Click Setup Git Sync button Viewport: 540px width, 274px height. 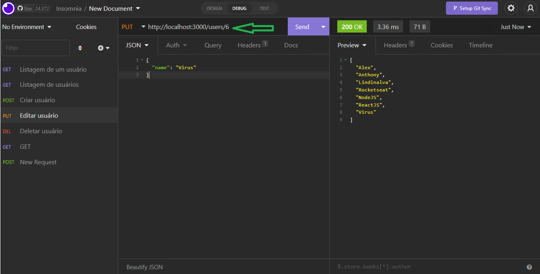pos(472,8)
